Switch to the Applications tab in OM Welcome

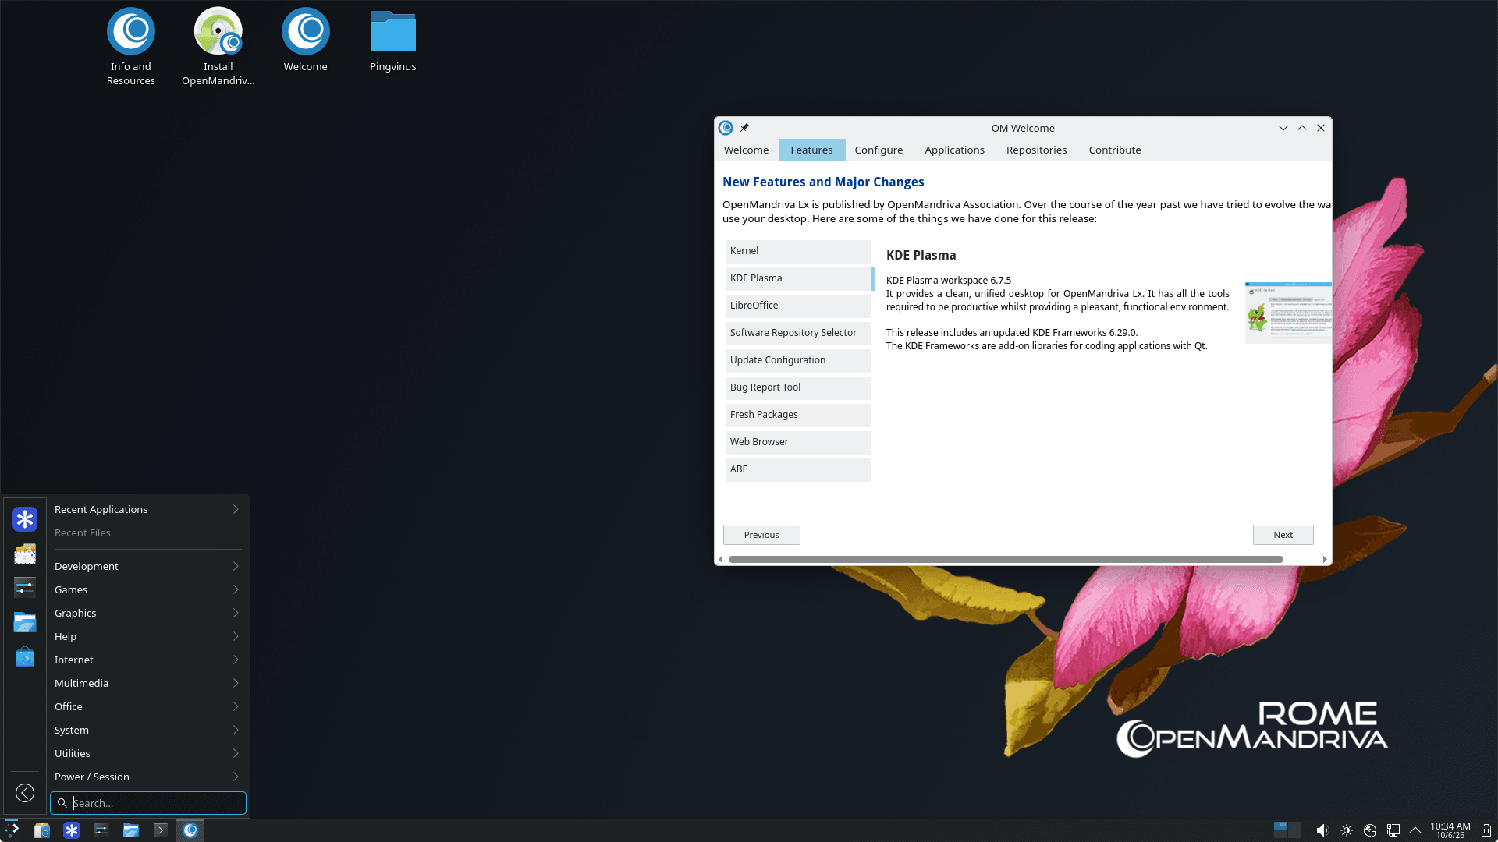pyautogui.click(x=954, y=150)
